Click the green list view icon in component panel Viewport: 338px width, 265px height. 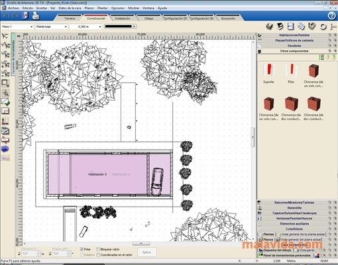(321, 58)
